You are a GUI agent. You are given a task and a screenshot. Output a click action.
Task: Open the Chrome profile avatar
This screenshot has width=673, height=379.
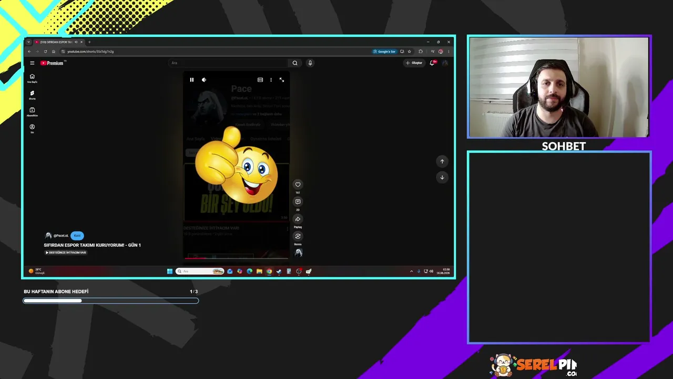pos(441,52)
